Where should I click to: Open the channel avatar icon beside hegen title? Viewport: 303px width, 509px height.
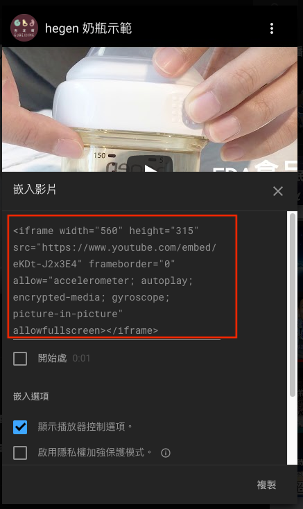pyautogui.click(x=24, y=28)
